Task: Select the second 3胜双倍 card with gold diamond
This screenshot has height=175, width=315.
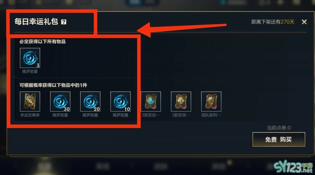Action: coord(181,102)
